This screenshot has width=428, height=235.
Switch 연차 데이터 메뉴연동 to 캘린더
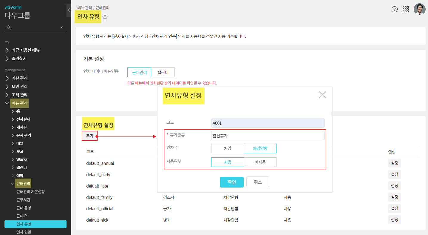(x=163, y=72)
